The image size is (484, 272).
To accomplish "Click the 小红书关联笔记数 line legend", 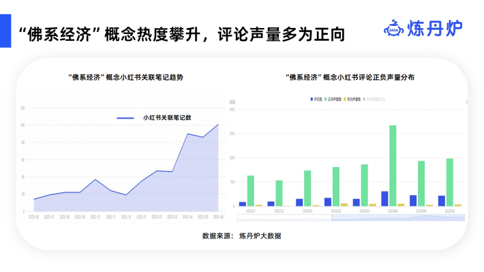I will coord(154,118).
